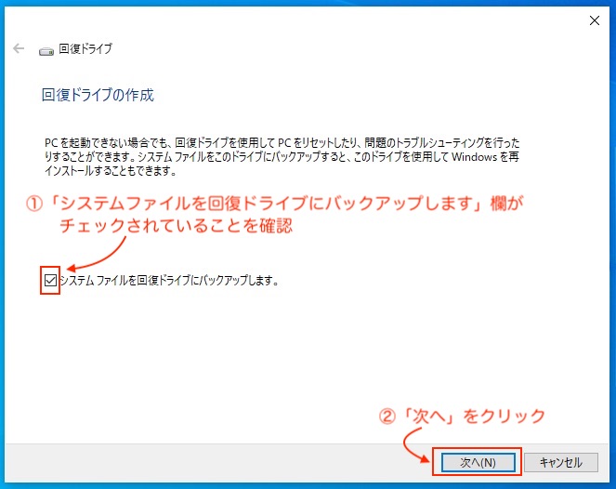Click the back arrow in the wizard
The width and height of the screenshot is (616, 489).
point(19,48)
